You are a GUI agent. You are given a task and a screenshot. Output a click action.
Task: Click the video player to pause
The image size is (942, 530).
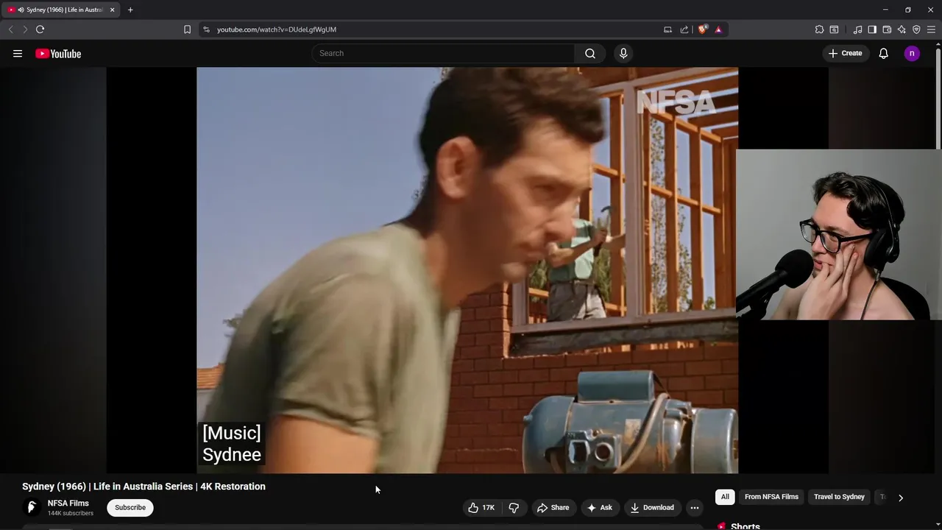(x=467, y=270)
